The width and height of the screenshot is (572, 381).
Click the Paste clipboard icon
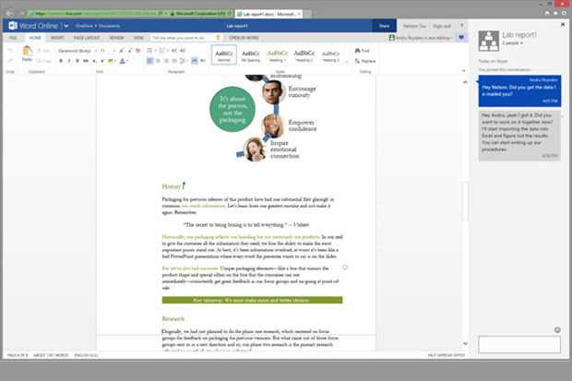(x=27, y=51)
